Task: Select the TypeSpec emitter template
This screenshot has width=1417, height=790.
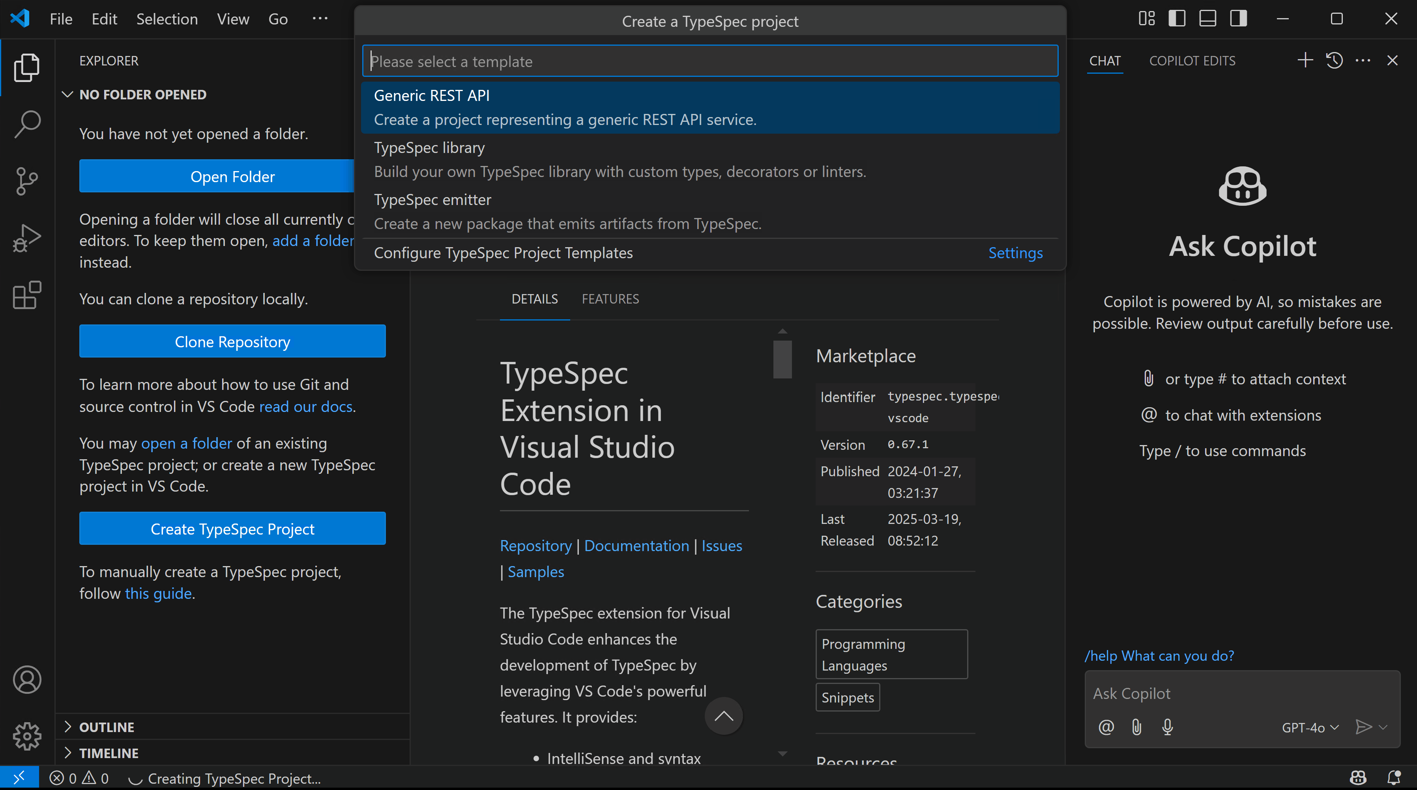Action: [710, 212]
